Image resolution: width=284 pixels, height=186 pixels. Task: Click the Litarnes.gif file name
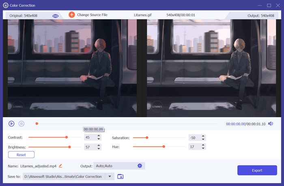143,15
